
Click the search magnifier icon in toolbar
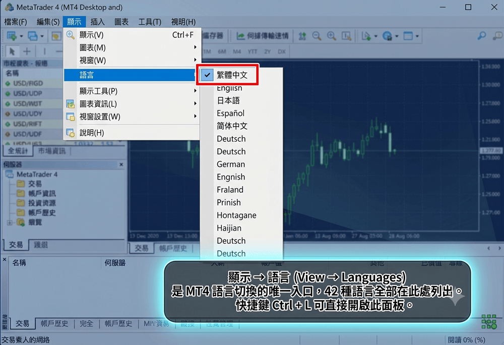tap(481, 36)
